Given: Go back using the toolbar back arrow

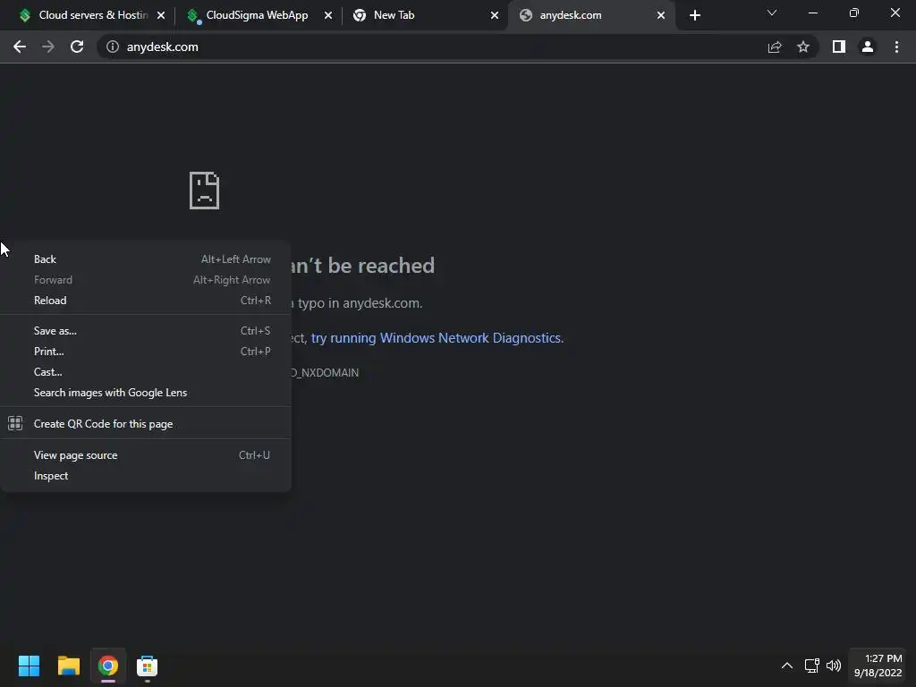Looking at the screenshot, I should [20, 47].
